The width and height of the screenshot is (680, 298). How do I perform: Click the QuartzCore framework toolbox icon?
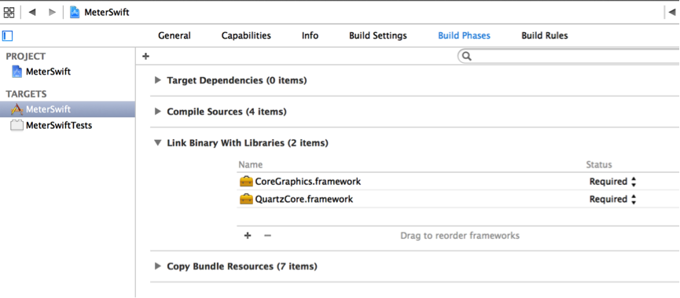pos(246,199)
